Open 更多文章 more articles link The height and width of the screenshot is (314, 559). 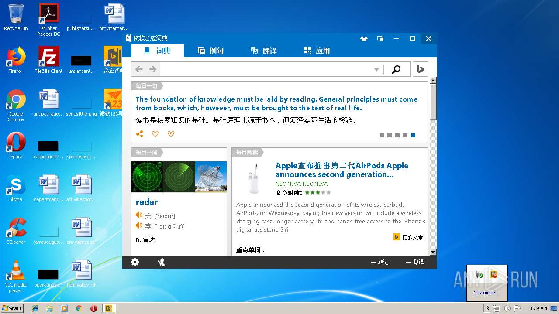click(x=408, y=237)
